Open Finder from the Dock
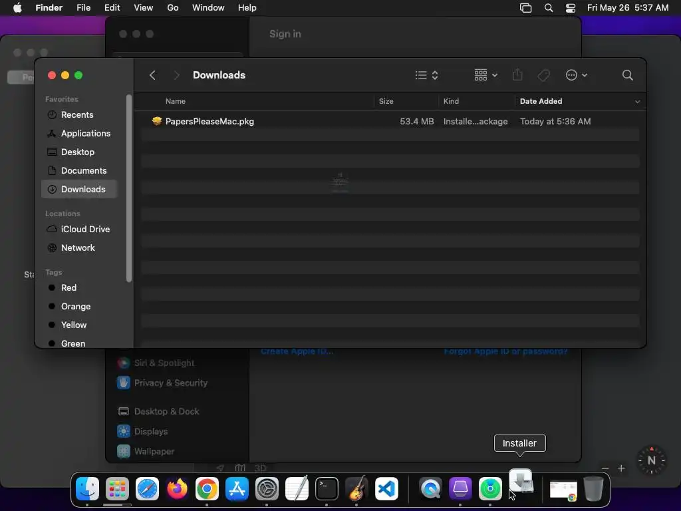Viewport: 681px width, 511px height. pos(87,488)
